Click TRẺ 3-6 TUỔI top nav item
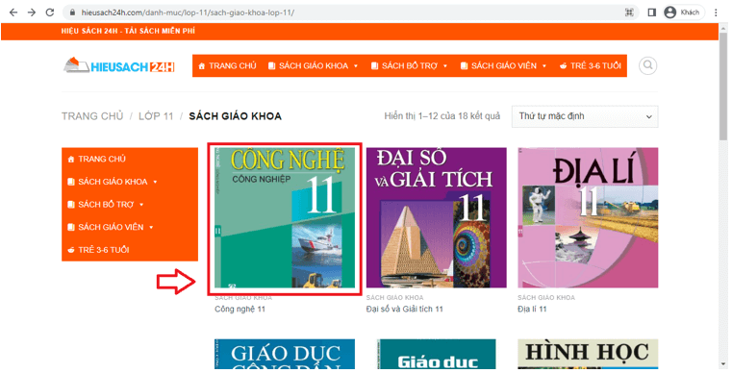Image resolution: width=732 pixels, height=373 pixels. pyautogui.click(x=590, y=65)
